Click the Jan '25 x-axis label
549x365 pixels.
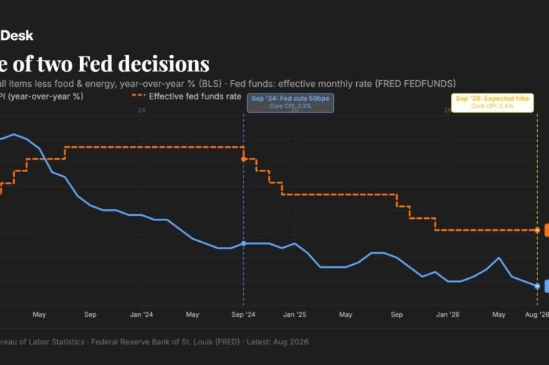pyautogui.click(x=295, y=315)
